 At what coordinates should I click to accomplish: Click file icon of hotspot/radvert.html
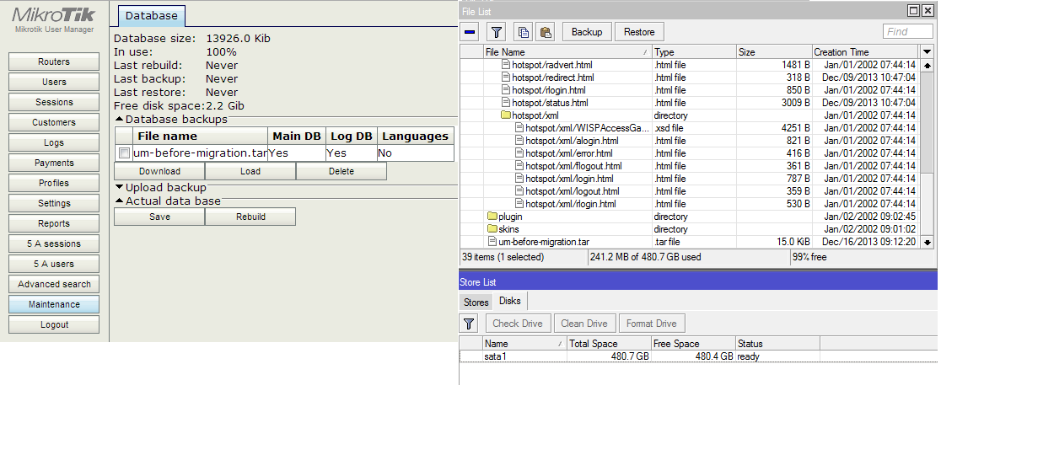coord(506,65)
